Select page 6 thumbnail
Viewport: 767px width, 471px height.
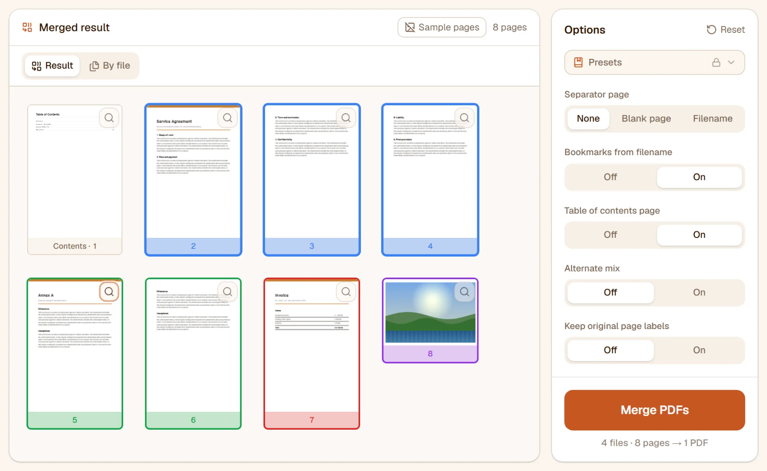coord(193,353)
